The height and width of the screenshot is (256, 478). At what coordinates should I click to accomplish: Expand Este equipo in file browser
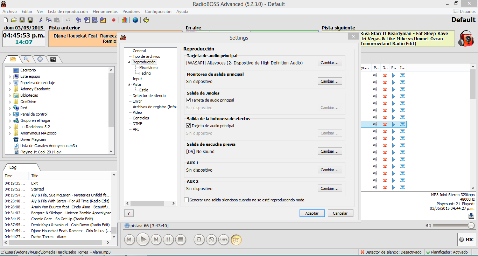(x=10, y=76)
